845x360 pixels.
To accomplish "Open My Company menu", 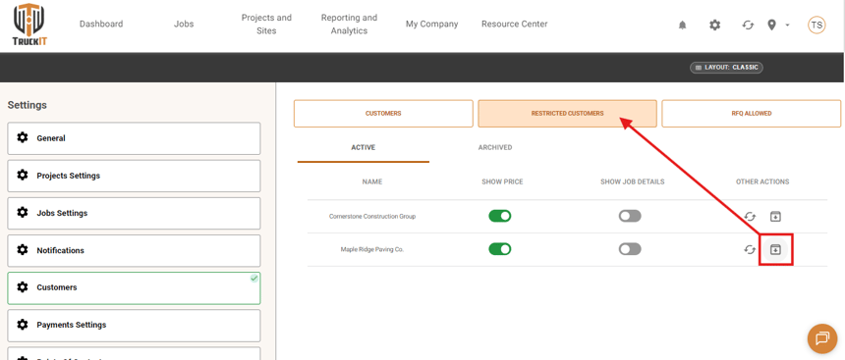I will click(x=432, y=24).
